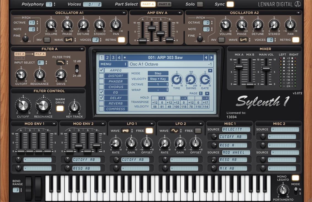Viewport: 312px width, 202px height.
Task: Click the Oscillator A1 Volume knob
Action: point(51,25)
